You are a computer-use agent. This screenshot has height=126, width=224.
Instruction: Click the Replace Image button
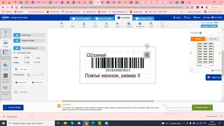29,41
